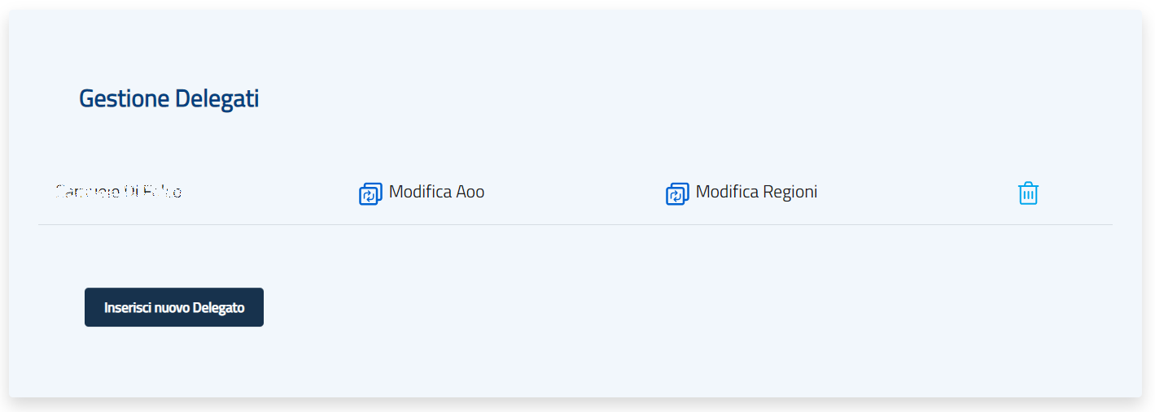Viewport: 1155px width, 412px height.
Task: Click the Modifica Regioni text label
Action: click(x=756, y=192)
